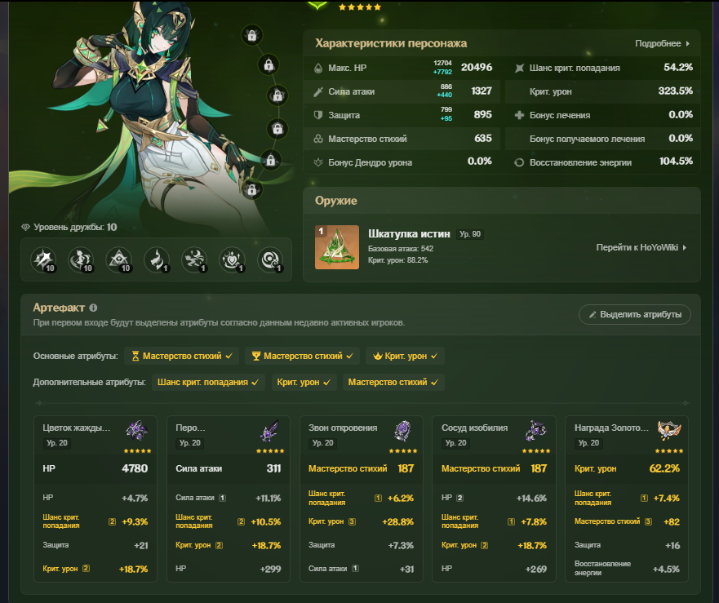This screenshot has width=719, height=603.
Task: Click the Сосуд изобилия goblet artifact icon
Action: pyautogui.click(x=535, y=431)
